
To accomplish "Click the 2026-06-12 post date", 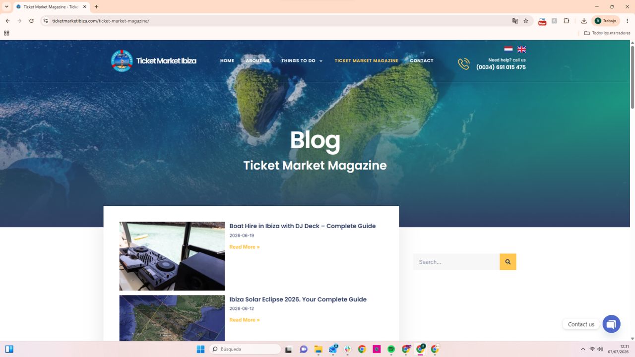I will tap(242, 309).
